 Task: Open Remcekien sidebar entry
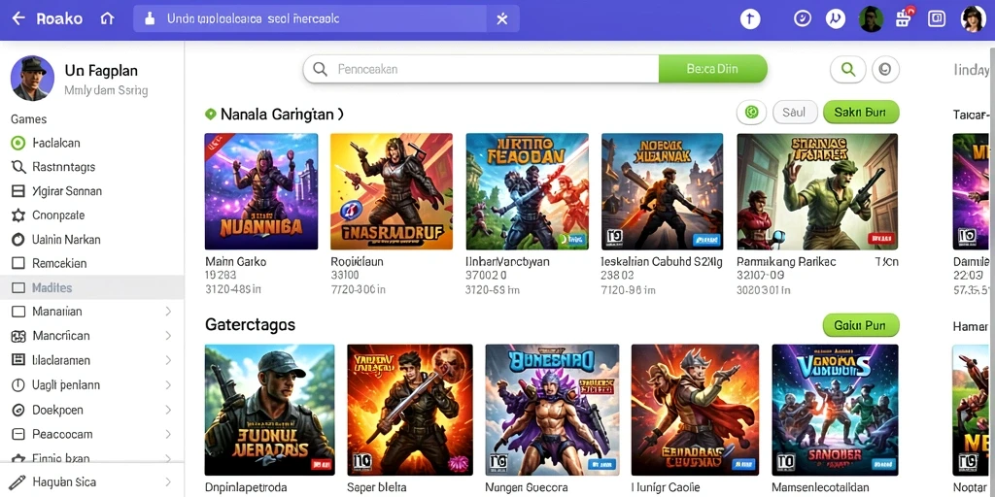pyautogui.click(x=92, y=263)
